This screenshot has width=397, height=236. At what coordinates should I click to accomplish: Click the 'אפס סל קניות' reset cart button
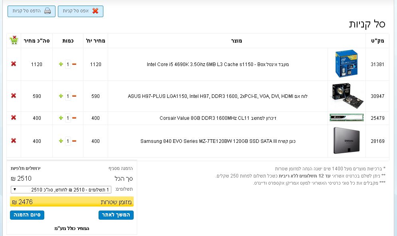pos(81,11)
